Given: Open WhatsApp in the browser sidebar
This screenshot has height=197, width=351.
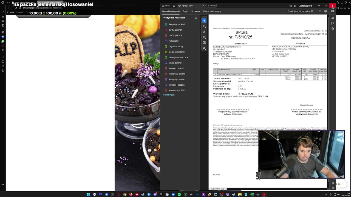Looking at the screenshot, I should [3, 41].
